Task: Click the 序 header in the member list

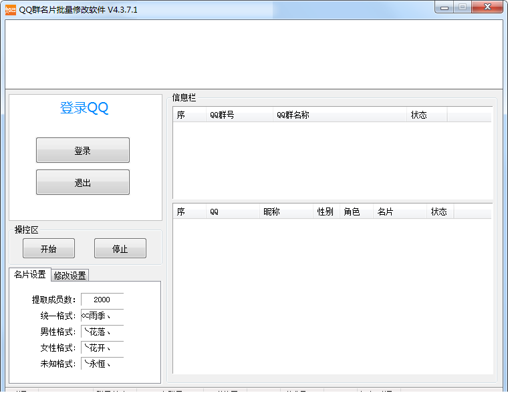Action: (x=190, y=212)
